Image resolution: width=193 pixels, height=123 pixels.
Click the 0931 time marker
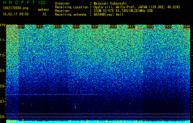(x=21, y=26)
